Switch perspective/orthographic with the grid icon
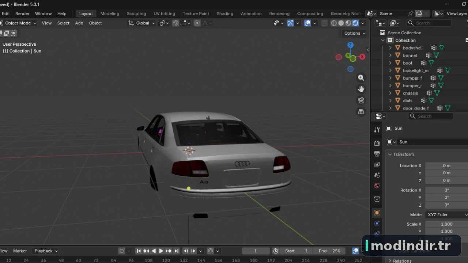The width and height of the screenshot is (468, 263). [361, 112]
